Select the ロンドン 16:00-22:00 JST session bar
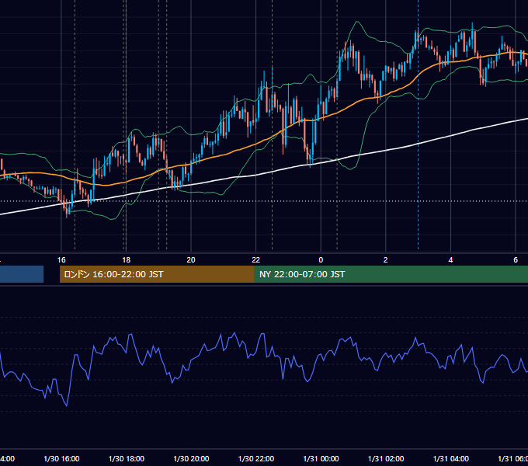This screenshot has height=466, width=528. [x=157, y=274]
